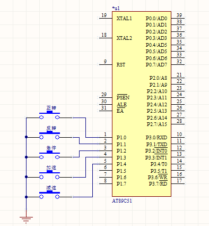Screen dimensions: 209x226
Task: Select the P3.0/RXD pin 10 line
Action: coord(178,137)
